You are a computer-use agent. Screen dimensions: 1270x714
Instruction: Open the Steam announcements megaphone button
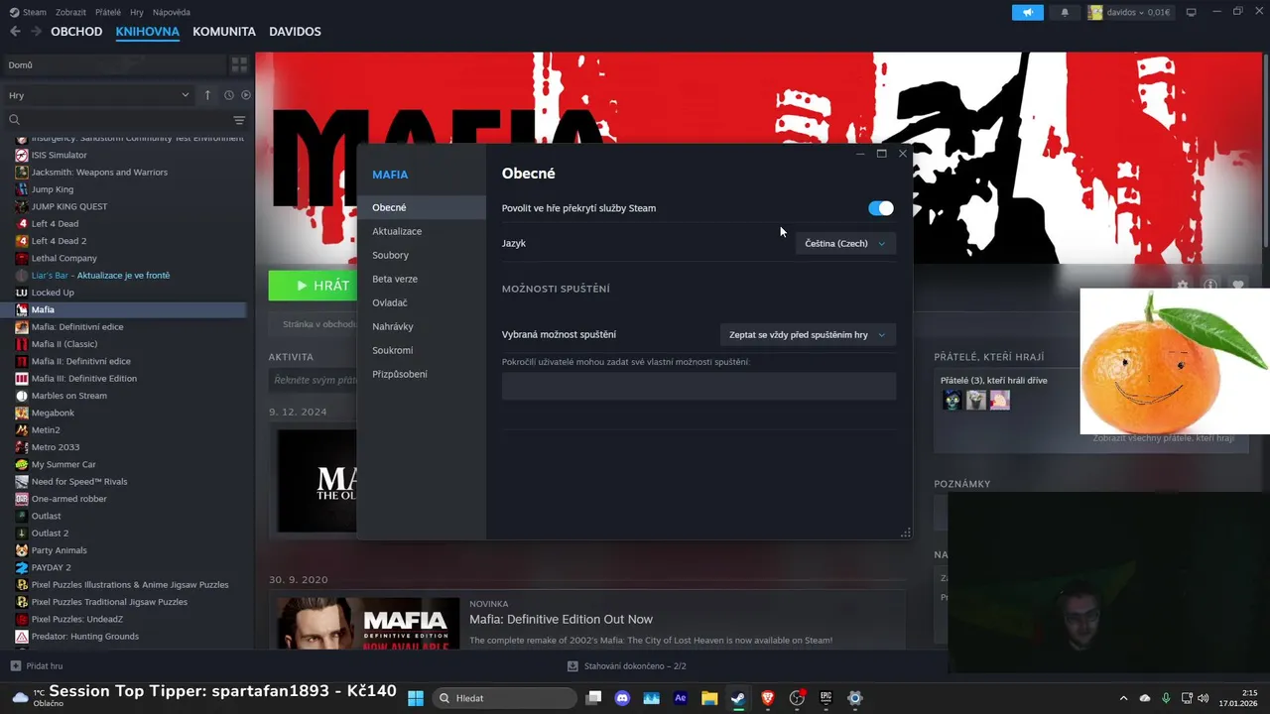[1028, 12]
